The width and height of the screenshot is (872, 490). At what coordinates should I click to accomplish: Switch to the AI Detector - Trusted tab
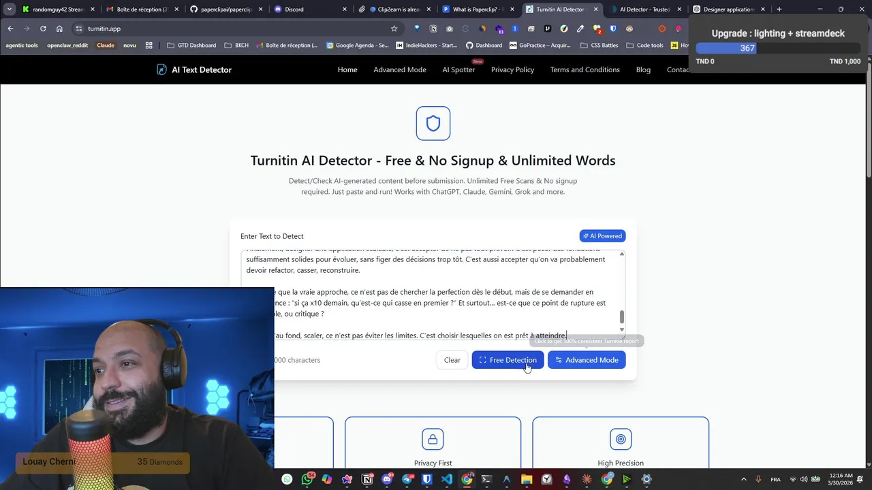click(x=644, y=10)
